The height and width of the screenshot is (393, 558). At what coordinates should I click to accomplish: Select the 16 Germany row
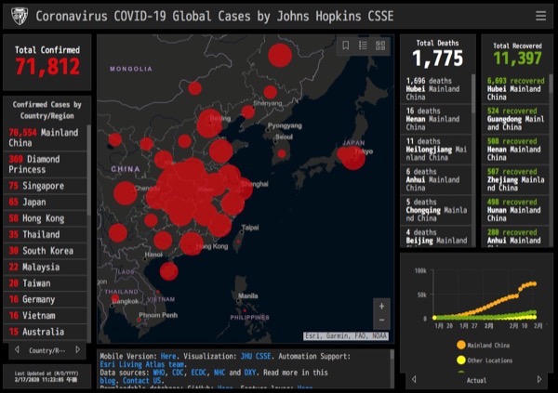pos(45,299)
